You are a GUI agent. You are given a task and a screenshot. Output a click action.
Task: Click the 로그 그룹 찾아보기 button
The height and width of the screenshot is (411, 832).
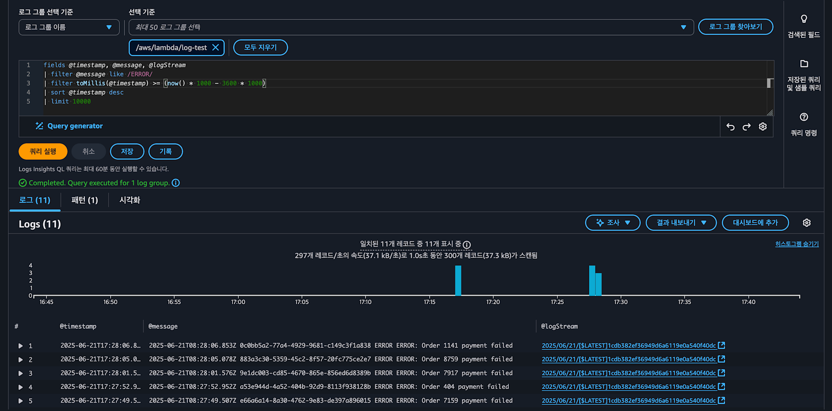735,27
